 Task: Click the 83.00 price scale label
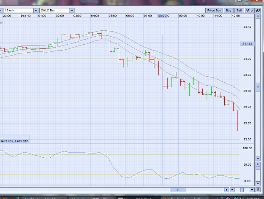click(248, 139)
